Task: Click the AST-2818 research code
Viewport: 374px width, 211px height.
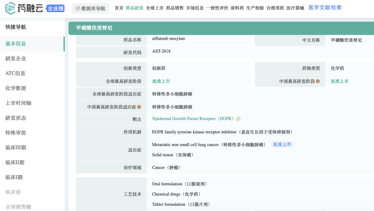Action: tap(161, 51)
